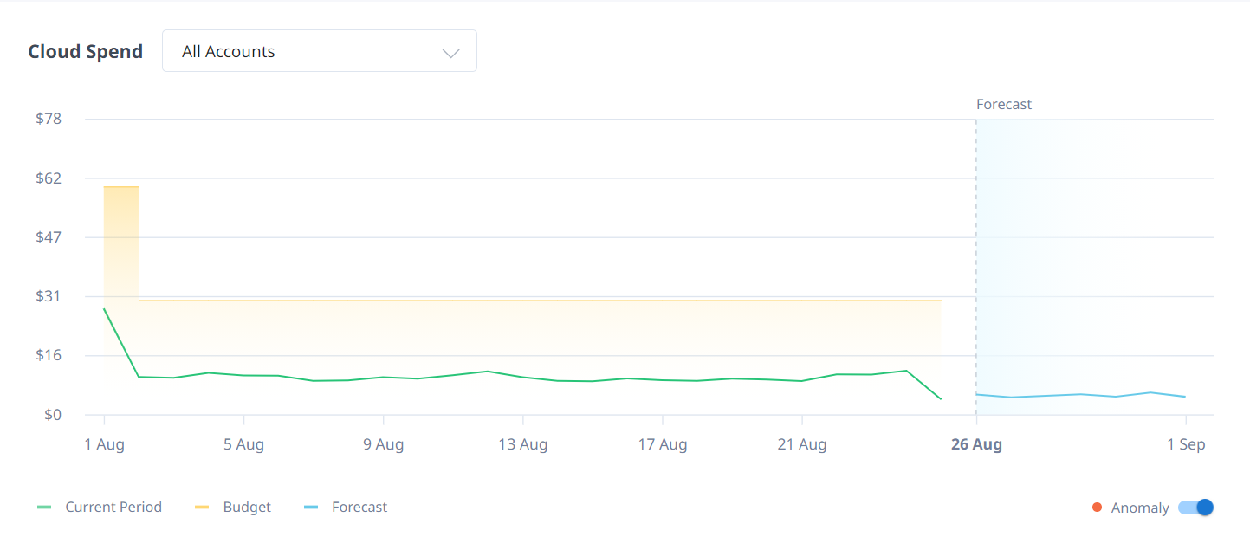This screenshot has width=1250, height=537.
Task: Click the 5 Aug axis label
Action: pyautogui.click(x=243, y=444)
